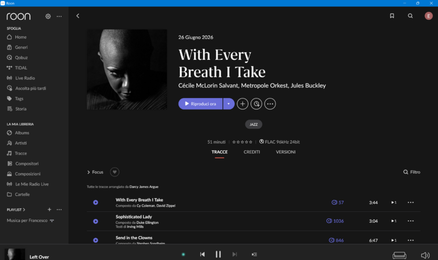This screenshot has width=438, height=260.
Task: Pause playback
Action: 218,254
